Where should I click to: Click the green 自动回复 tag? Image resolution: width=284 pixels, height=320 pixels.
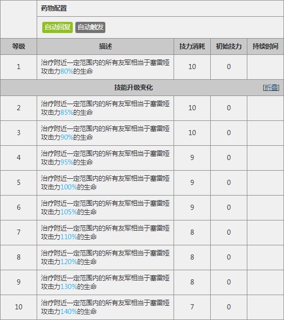point(58,27)
